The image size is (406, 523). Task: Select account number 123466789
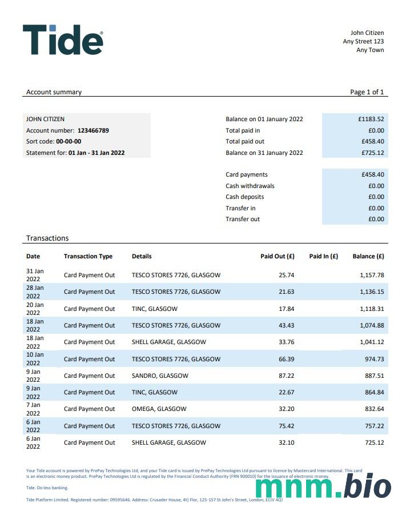pos(93,130)
